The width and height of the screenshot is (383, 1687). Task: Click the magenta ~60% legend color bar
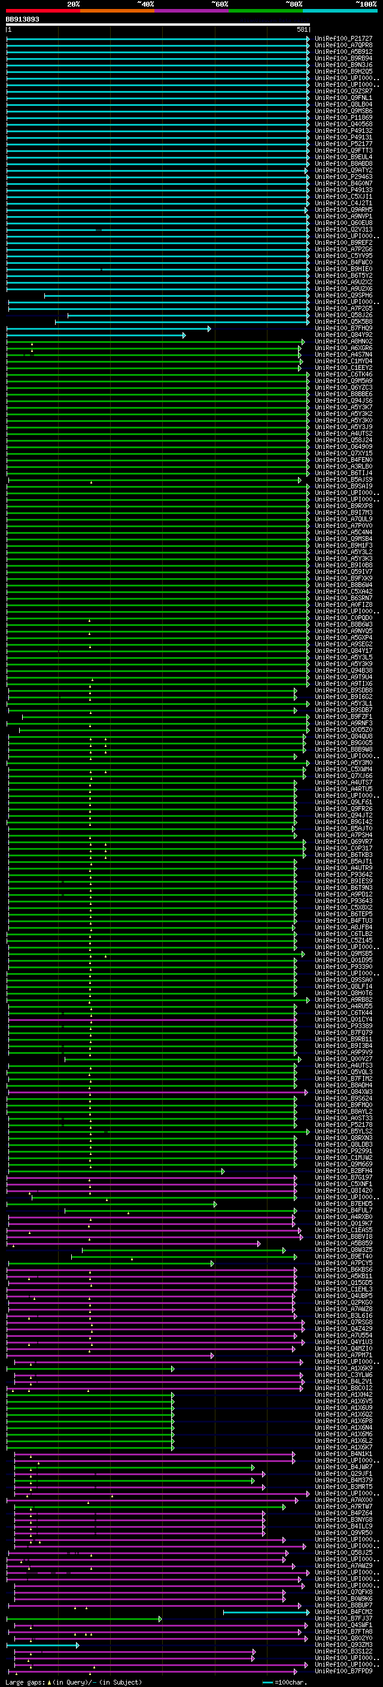coord(192,11)
